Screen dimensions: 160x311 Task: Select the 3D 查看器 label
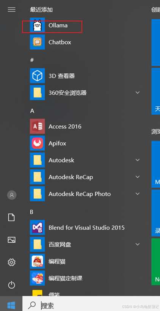click(x=61, y=76)
